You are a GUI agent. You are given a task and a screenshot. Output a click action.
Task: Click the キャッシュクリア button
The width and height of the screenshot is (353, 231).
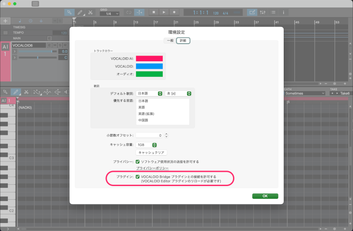151,153
